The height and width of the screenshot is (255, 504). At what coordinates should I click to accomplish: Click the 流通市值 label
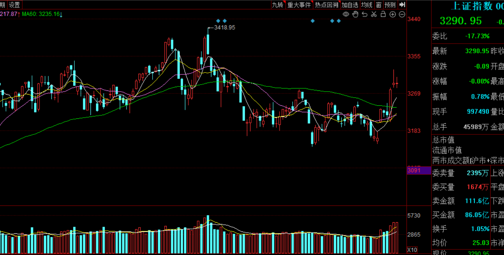click(x=447, y=150)
